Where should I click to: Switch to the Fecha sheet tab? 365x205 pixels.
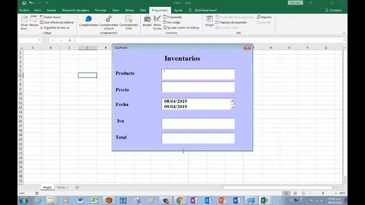point(61,187)
